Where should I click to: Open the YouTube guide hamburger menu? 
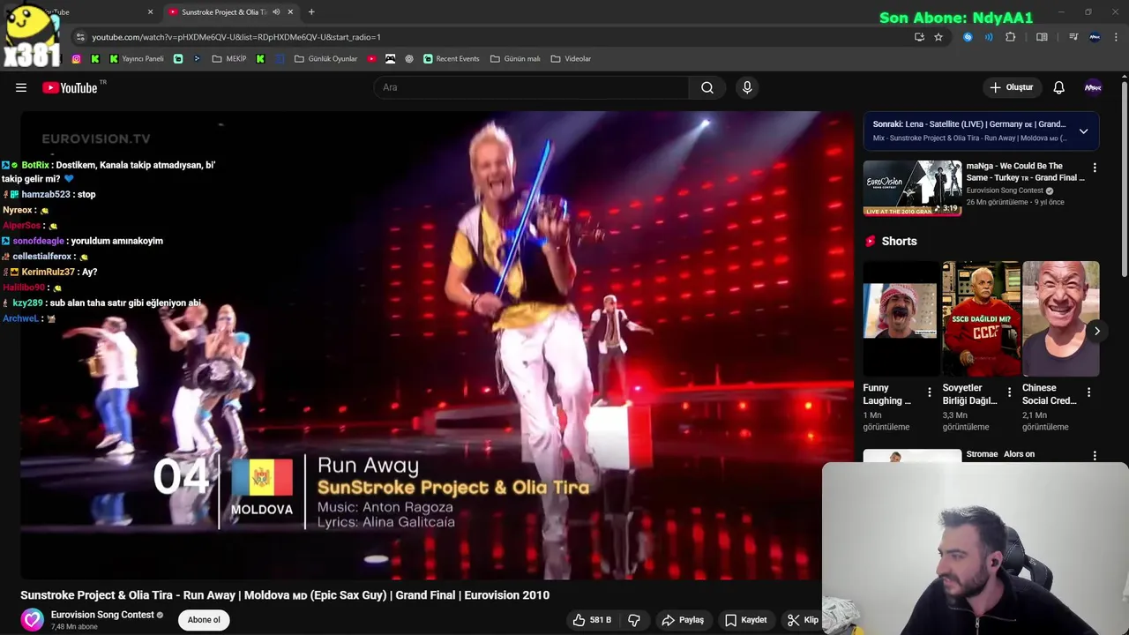(21, 87)
